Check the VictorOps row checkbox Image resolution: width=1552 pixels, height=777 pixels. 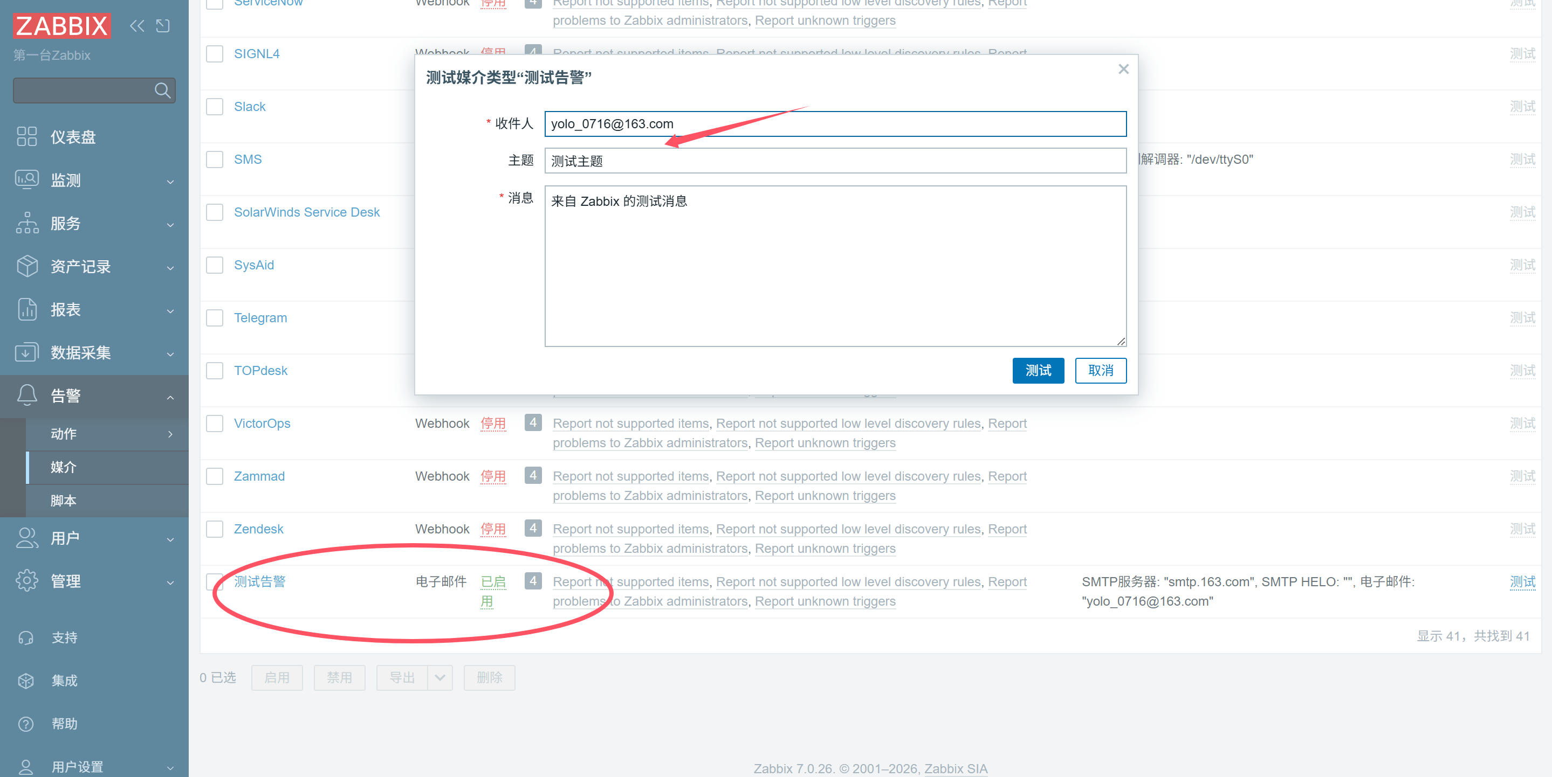coord(215,424)
